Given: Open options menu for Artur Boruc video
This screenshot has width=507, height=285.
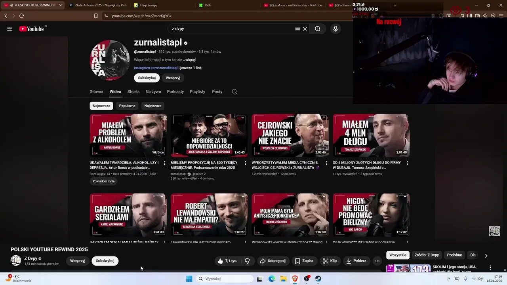Looking at the screenshot, I should 164,163.
